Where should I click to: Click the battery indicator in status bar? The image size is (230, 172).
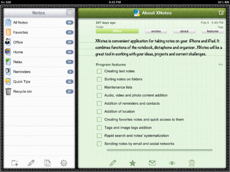227,2
